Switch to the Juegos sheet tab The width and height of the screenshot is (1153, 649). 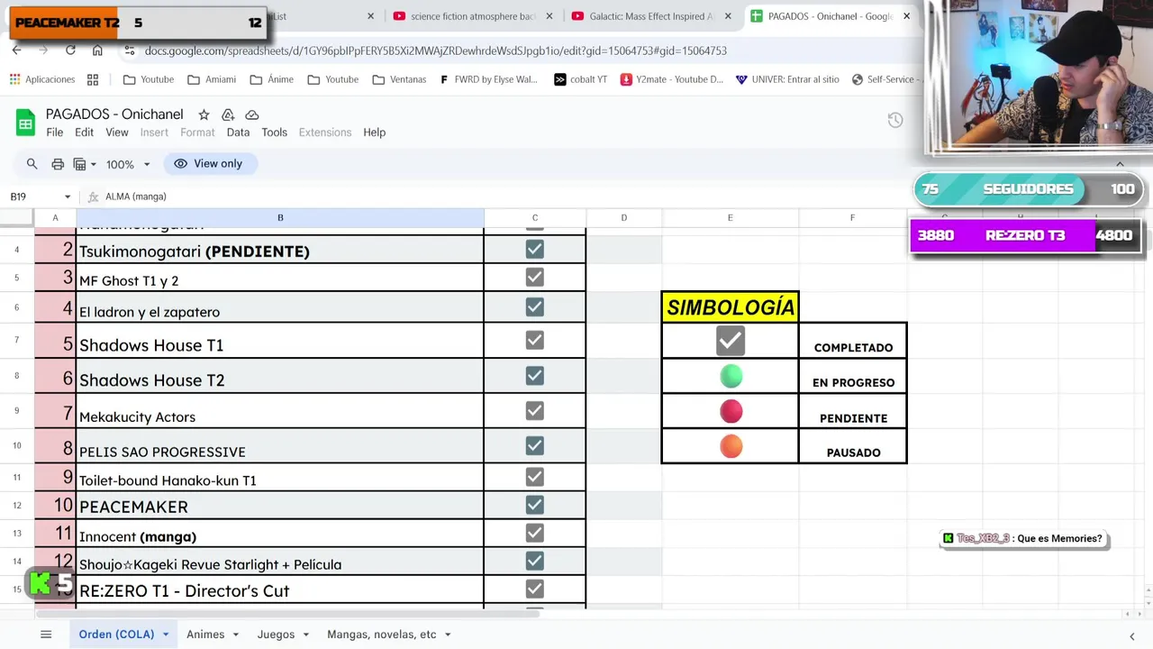(276, 635)
